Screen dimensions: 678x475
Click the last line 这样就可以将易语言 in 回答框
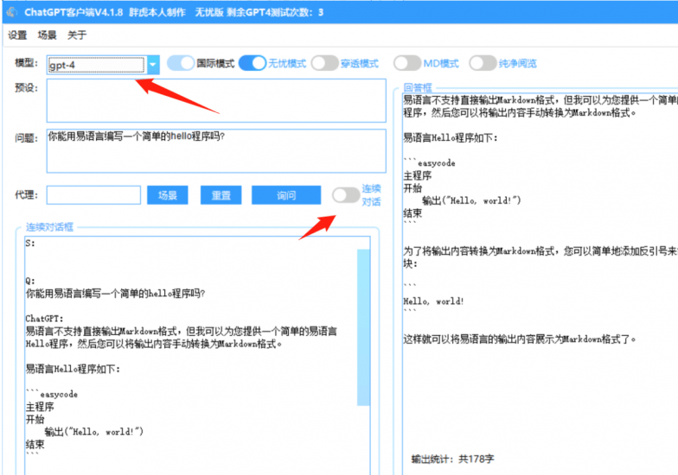coord(520,339)
